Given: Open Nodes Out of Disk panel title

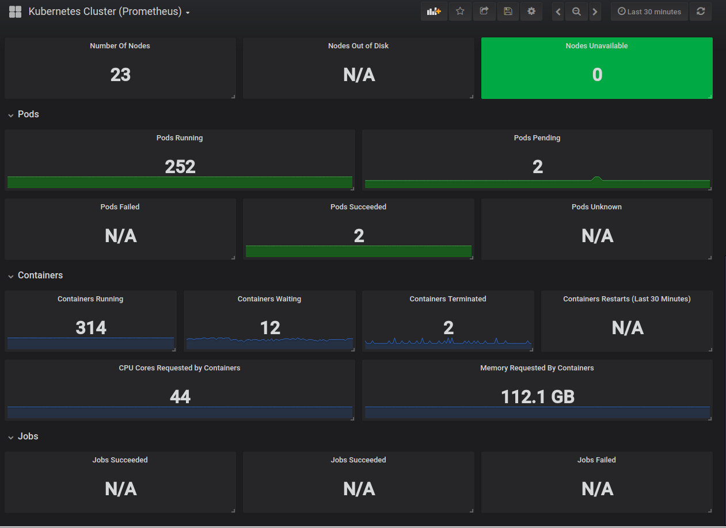Looking at the screenshot, I should coord(358,46).
